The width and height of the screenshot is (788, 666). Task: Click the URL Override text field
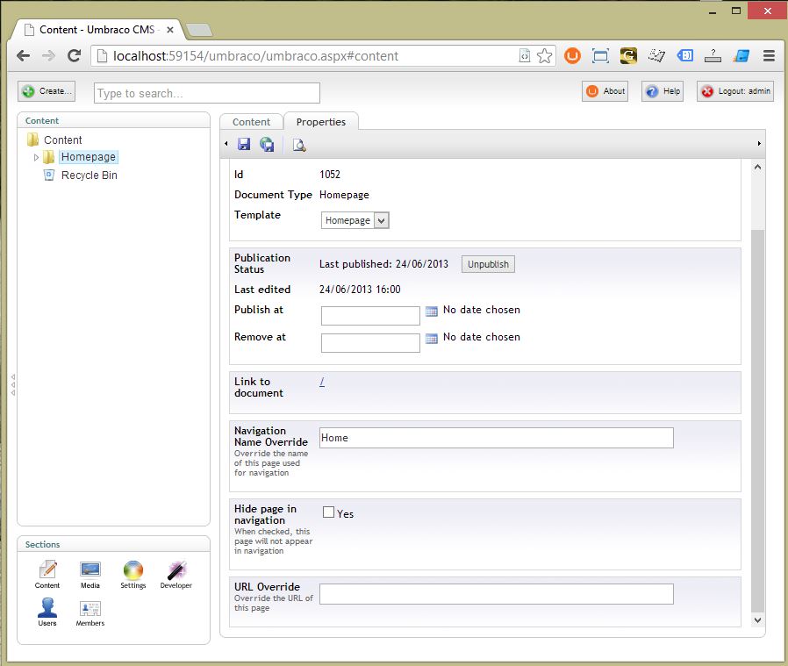point(497,594)
